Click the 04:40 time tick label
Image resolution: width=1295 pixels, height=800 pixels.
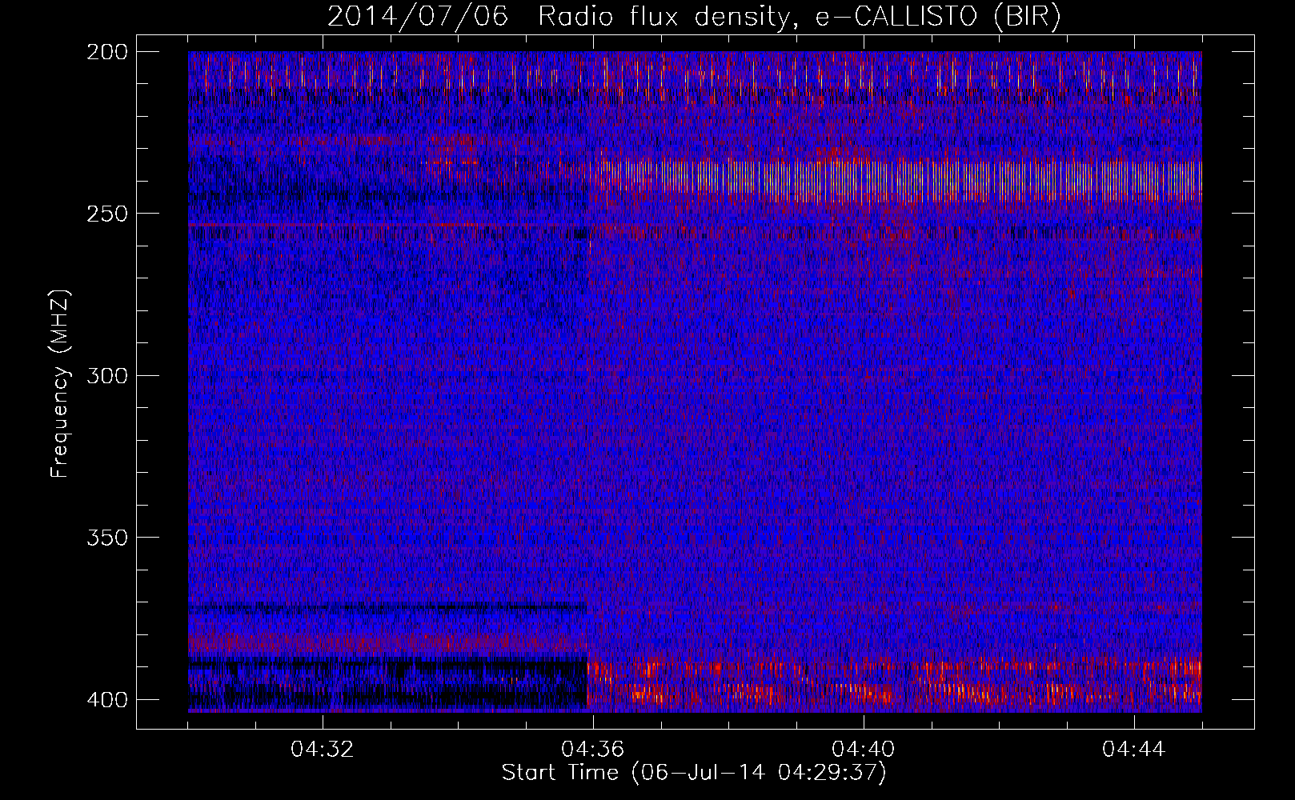click(864, 750)
